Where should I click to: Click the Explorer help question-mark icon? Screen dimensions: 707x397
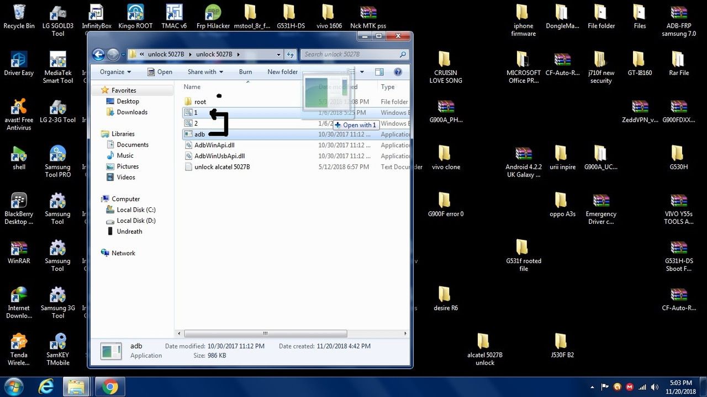pyautogui.click(x=398, y=72)
